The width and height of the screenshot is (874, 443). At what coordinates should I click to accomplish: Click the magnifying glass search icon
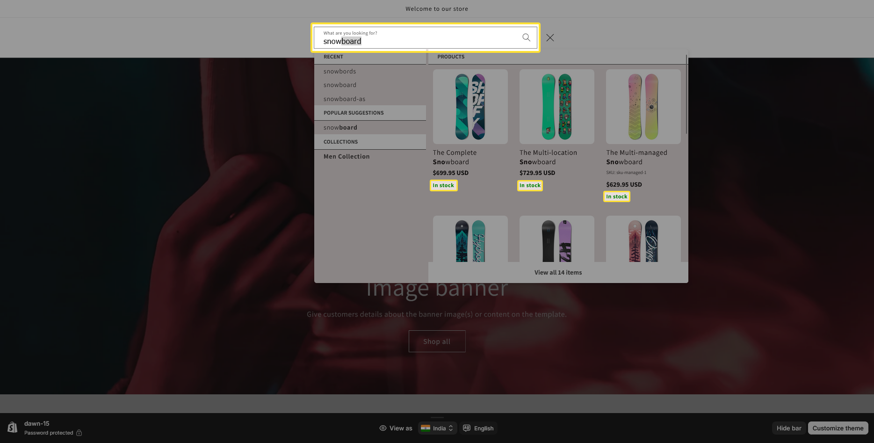(526, 37)
